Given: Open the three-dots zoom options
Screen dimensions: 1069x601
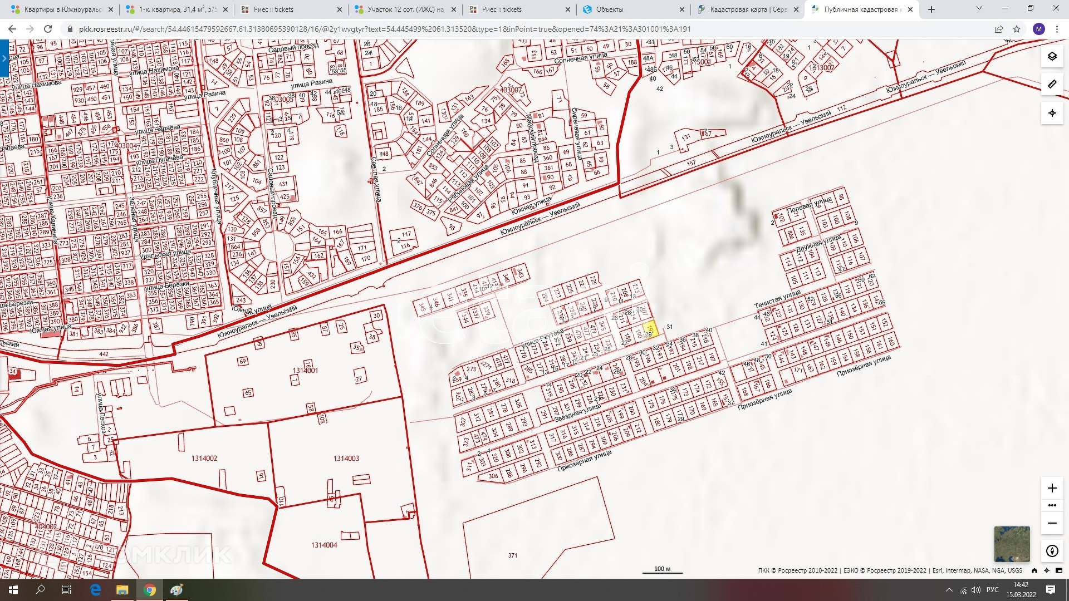Looking at the screenshot, I should 1052,505.
